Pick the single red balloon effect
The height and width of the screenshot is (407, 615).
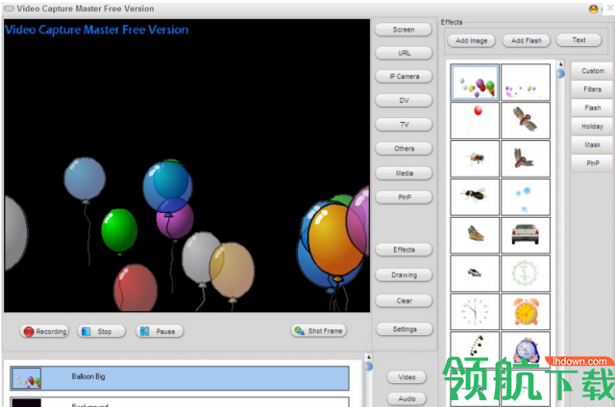pos(475,121)
